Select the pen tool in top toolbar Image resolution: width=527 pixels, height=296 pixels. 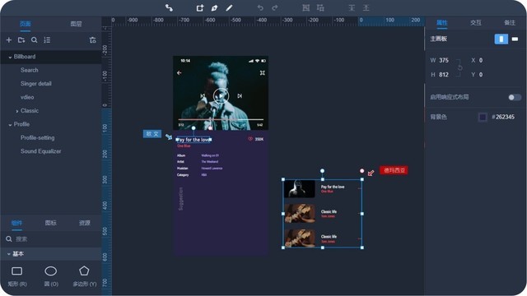coord(214,7)
